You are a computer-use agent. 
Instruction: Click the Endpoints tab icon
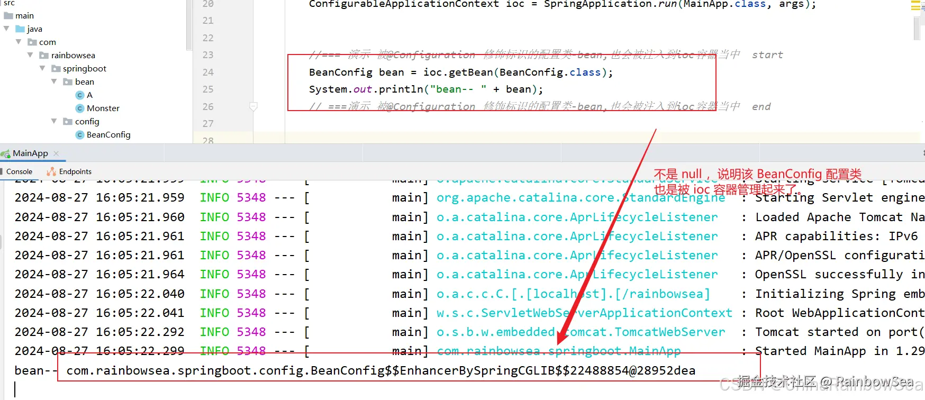(x=51, y=171)
